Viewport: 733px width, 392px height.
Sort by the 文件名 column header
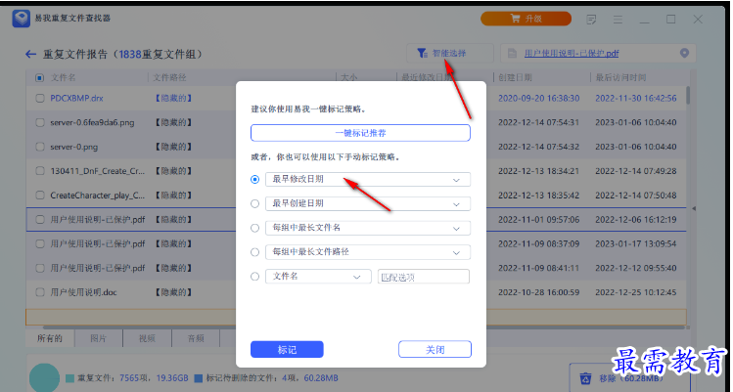[63, 77]
